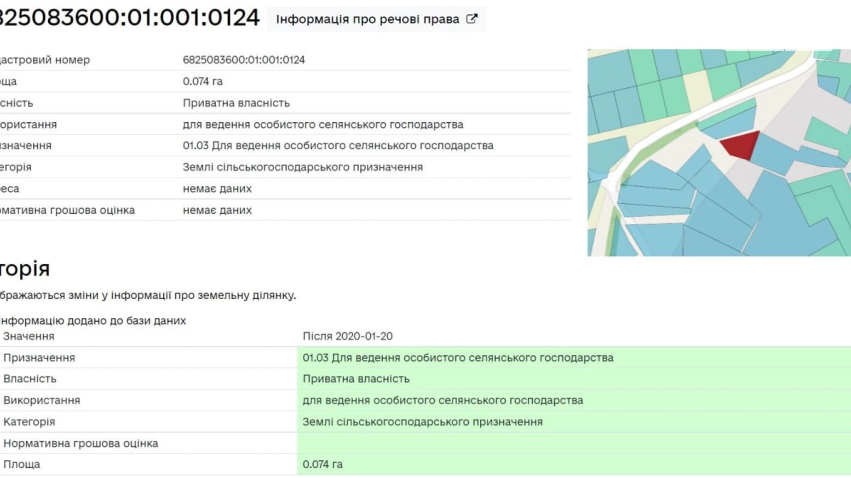Screen dimensions: 851x478
Task: Click the інформацію додано до бази даних caption
Action: tap(92, 320)
